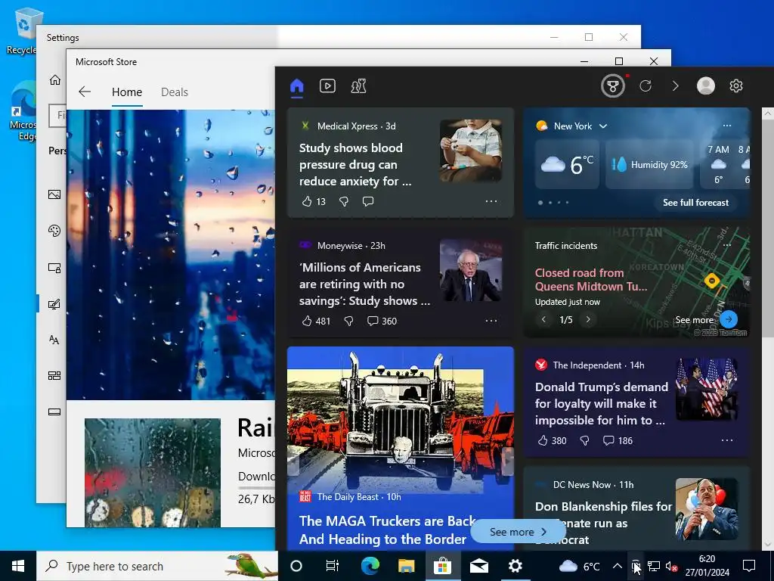Click the Bernie Sanders story thumbnail

coord(471,270)
